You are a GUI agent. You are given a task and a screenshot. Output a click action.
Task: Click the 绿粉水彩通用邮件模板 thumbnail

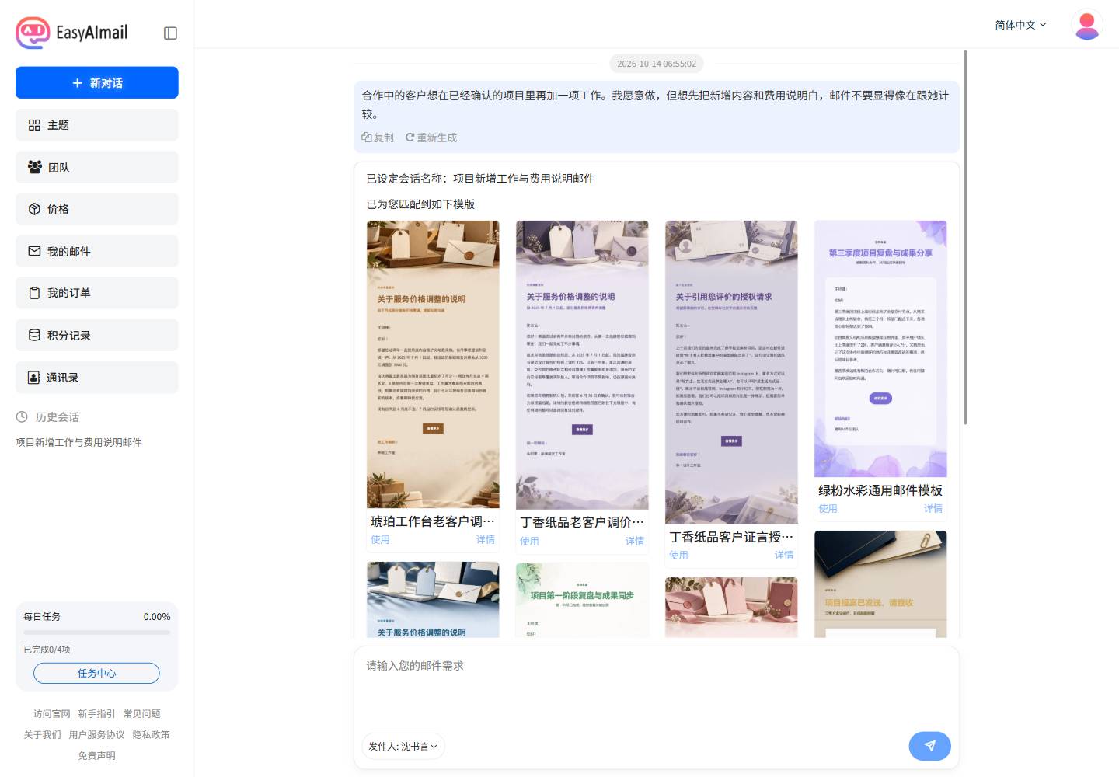coord(880,349)
